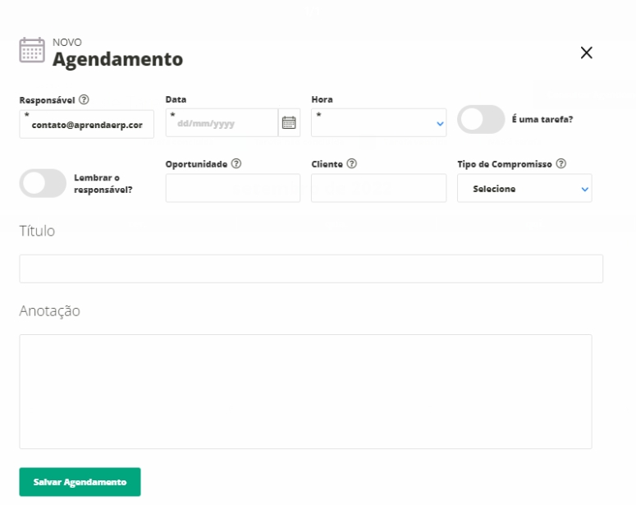Screen dimensions: 636x505
Task: Focus the Título text field
Action: click(311, 269)
